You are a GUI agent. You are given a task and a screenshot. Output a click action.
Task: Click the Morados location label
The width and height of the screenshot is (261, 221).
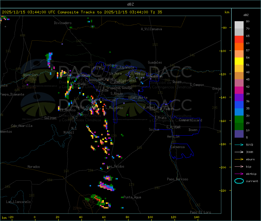click(34, 167)
